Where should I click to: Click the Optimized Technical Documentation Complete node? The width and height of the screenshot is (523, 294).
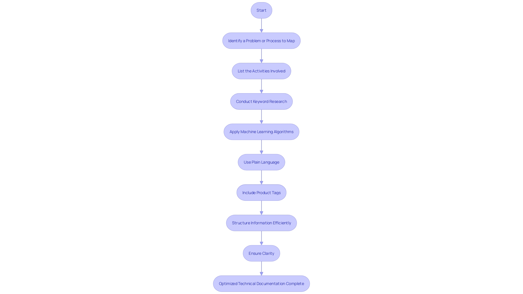click(261, 283)
